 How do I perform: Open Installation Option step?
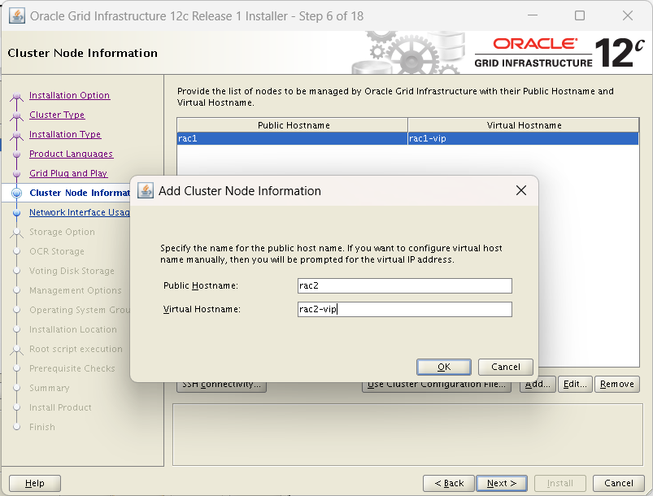point(70,95)
